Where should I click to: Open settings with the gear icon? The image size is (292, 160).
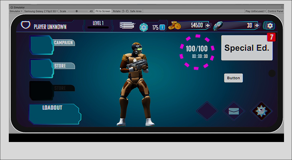pos(270,26)
